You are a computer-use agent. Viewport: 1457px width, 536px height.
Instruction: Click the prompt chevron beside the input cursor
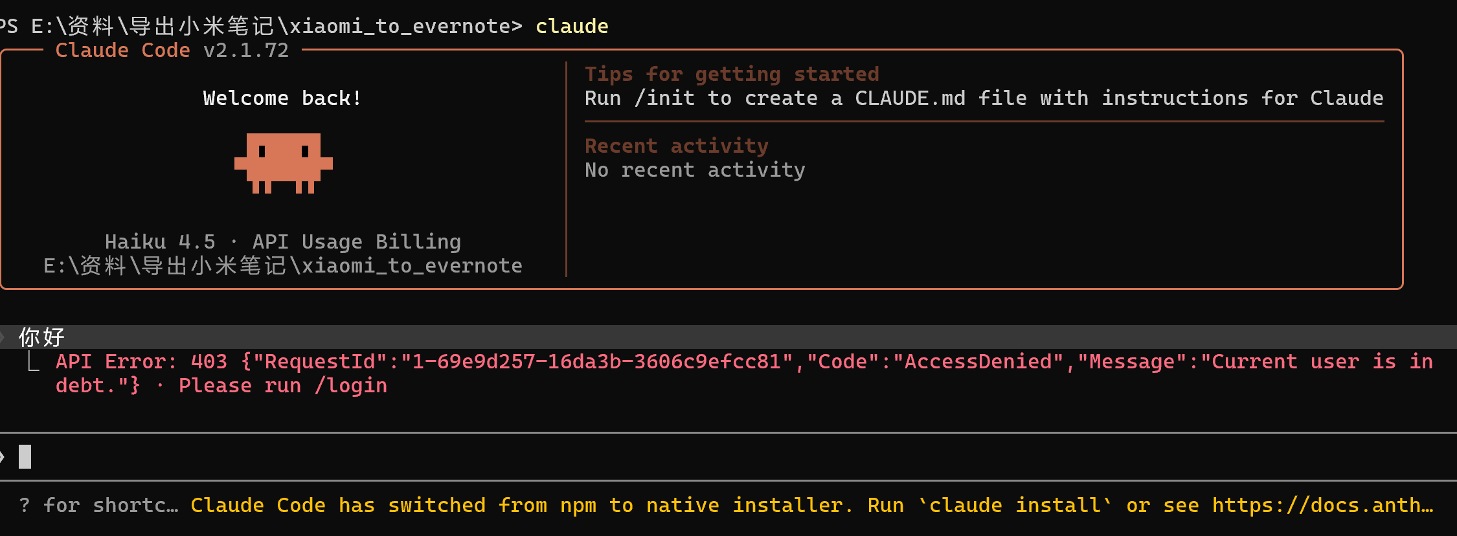(x=2, y=457)
